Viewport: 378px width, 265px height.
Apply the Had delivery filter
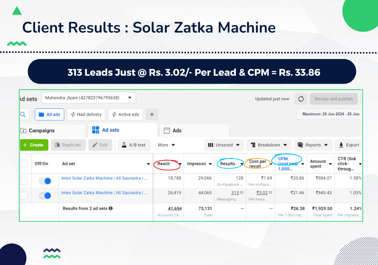tap(86, 114)
